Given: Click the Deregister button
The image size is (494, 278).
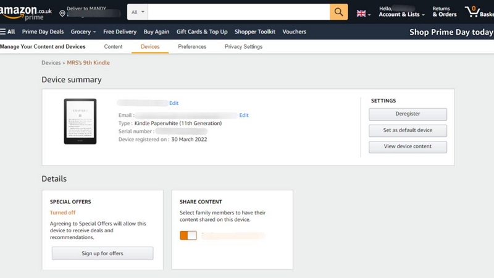Looking at the screenshot, I should click(x=408, y=114).
